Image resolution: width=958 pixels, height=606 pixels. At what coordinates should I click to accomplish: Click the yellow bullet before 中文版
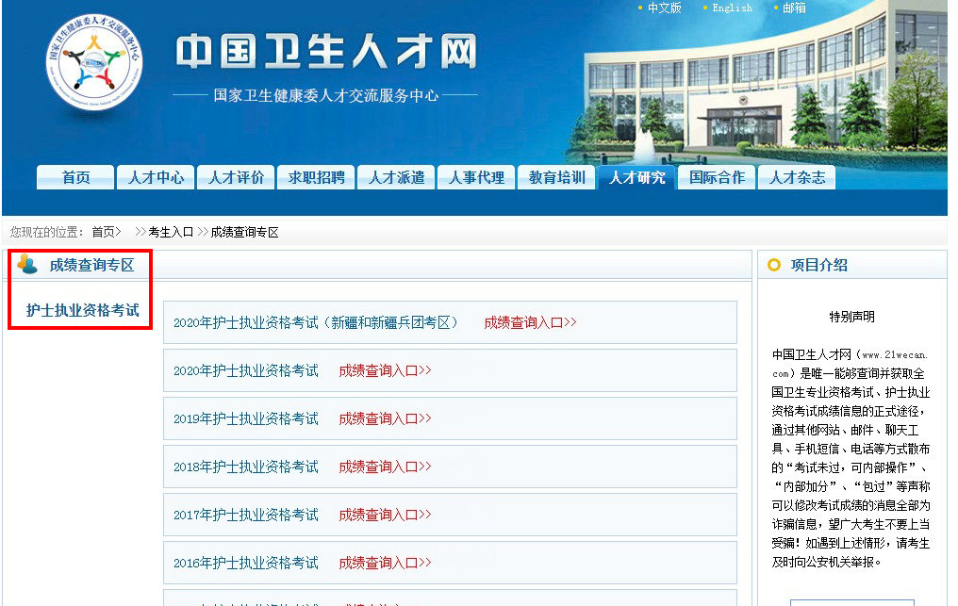point(637,8)
